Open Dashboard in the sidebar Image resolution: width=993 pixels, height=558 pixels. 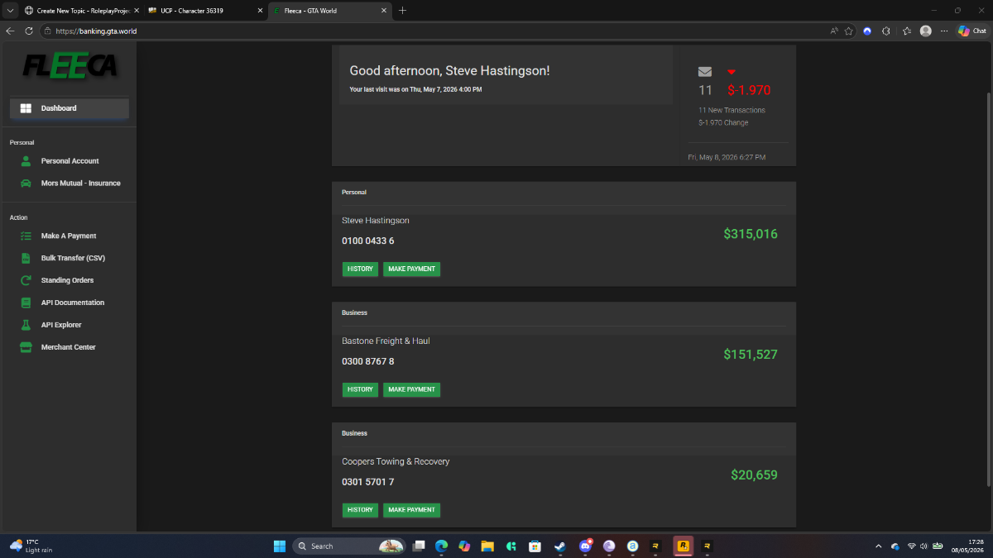click(x=69, y=108)
